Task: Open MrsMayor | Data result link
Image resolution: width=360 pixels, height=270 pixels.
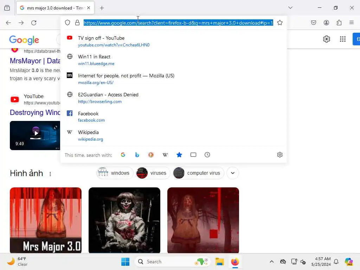Action: (35, 61)
